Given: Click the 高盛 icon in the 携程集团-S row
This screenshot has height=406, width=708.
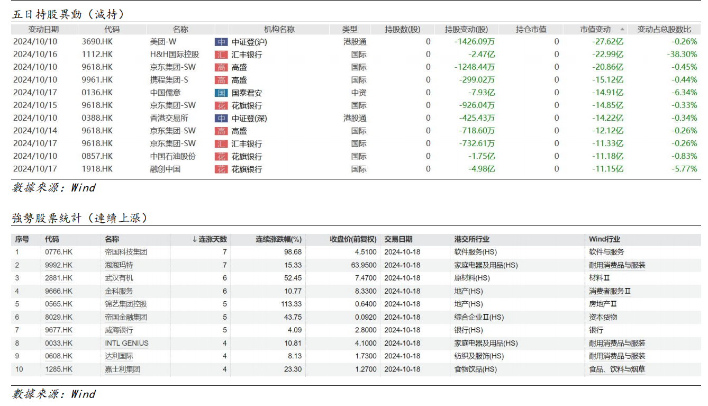Looking at the screenshot, I should click(x=221, y=80).
